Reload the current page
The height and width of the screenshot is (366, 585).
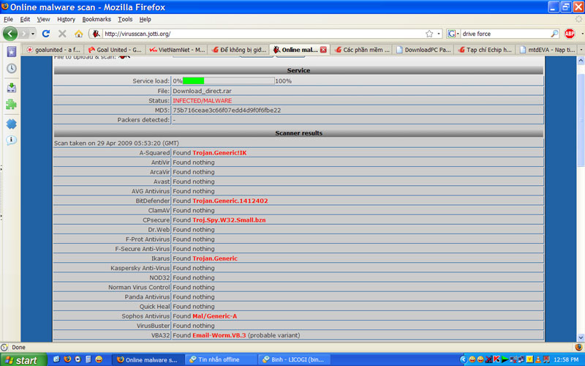[46, 34]
